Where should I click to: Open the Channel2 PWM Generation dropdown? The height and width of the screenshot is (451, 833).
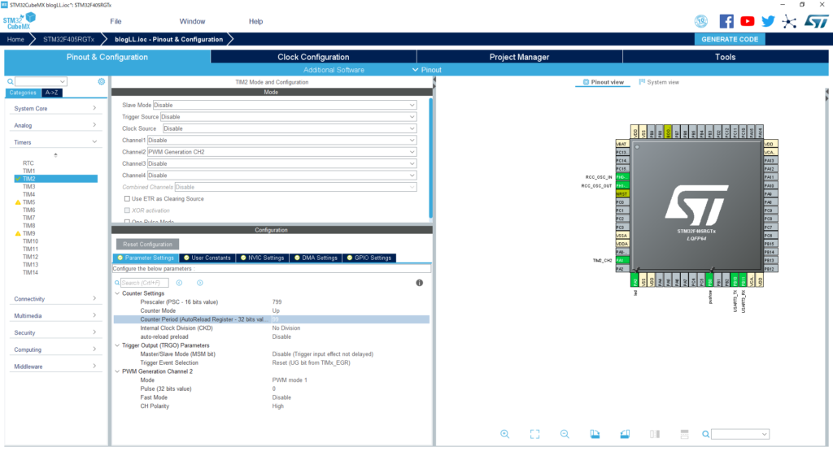(x=281, y=152)
